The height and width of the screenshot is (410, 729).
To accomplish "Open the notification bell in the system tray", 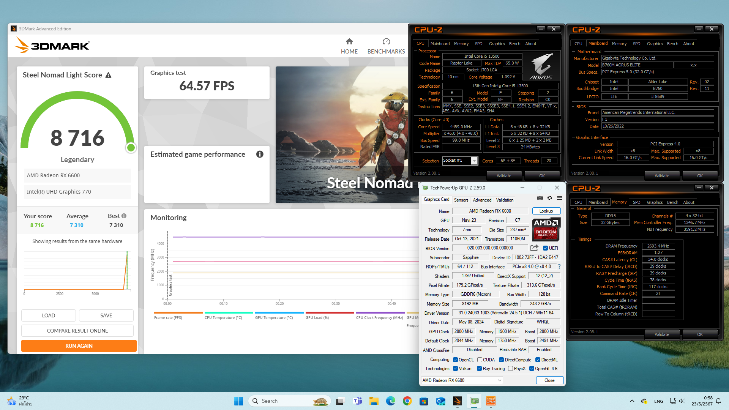I will (718, 401).
